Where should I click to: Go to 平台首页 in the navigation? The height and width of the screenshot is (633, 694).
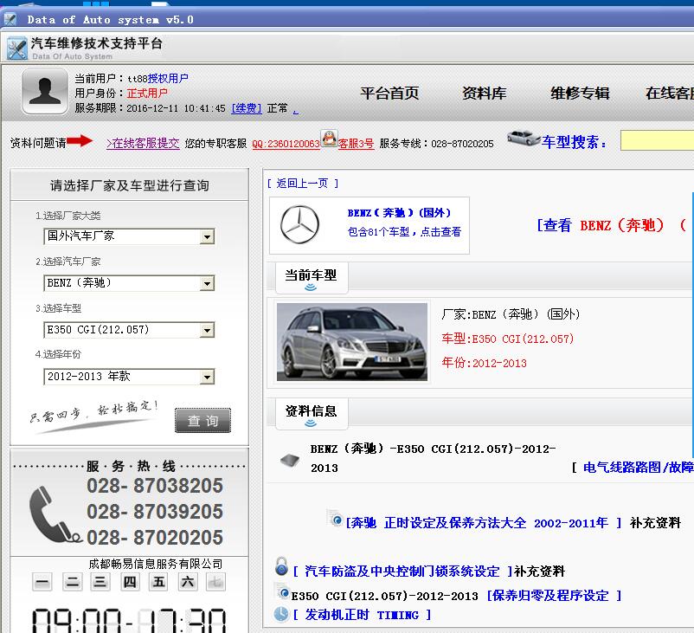(389, 94)
